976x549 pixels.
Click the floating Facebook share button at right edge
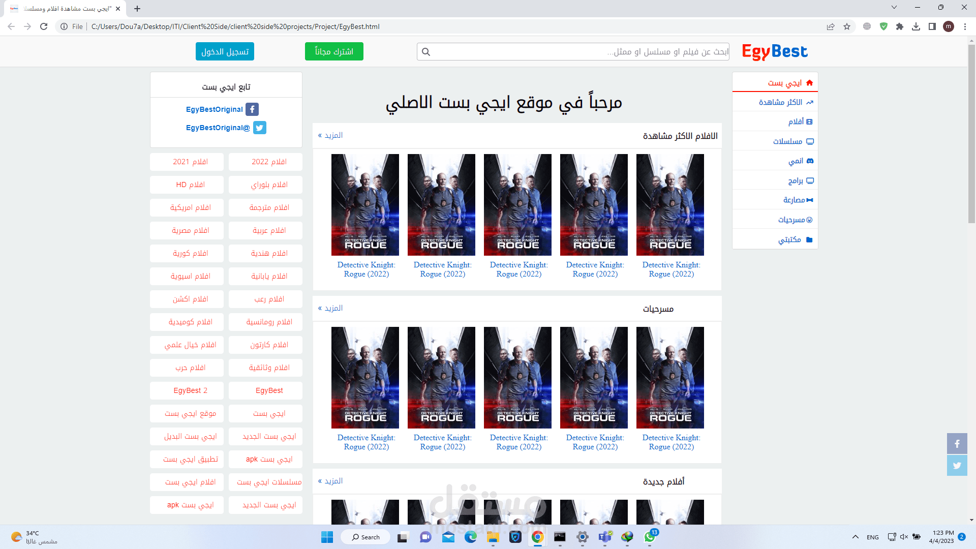pos(957,444)
